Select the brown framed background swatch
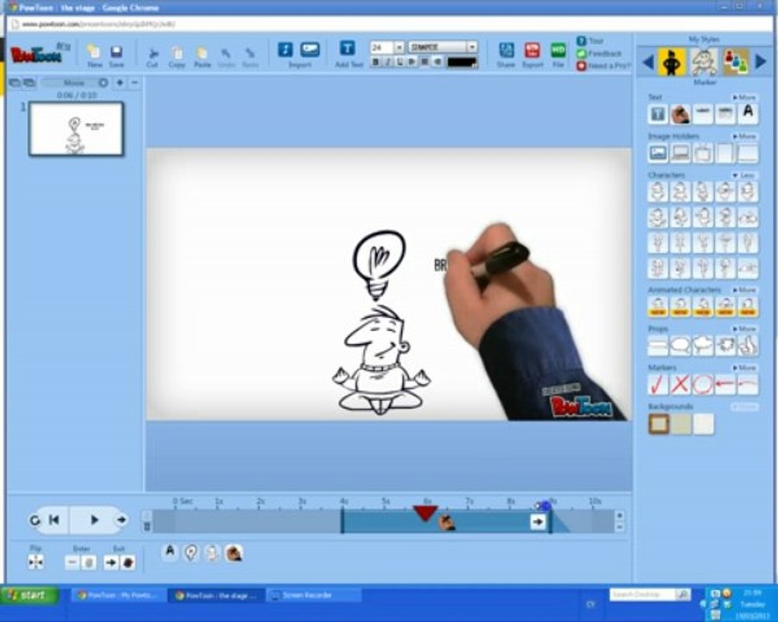Image resolution: width=778 pixels, height=622 pixels. [659, 424]
